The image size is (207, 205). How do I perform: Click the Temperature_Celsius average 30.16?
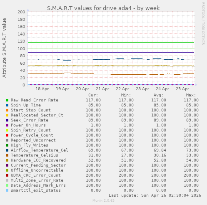coord(160,155)
